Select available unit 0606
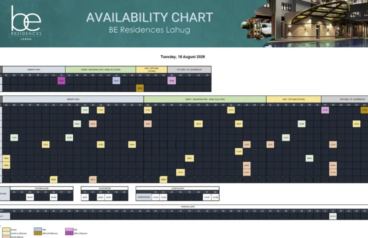Viewport: 368px width, 238px height. pyautogui.click(x=164, y=179)
